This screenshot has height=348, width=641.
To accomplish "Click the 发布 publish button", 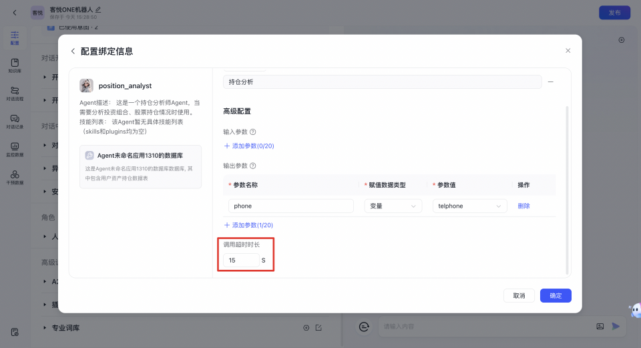I will (x=614, y=13).
